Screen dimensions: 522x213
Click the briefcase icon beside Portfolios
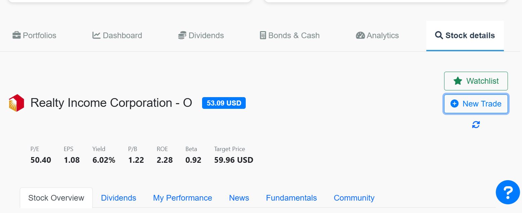click(16, 35)
